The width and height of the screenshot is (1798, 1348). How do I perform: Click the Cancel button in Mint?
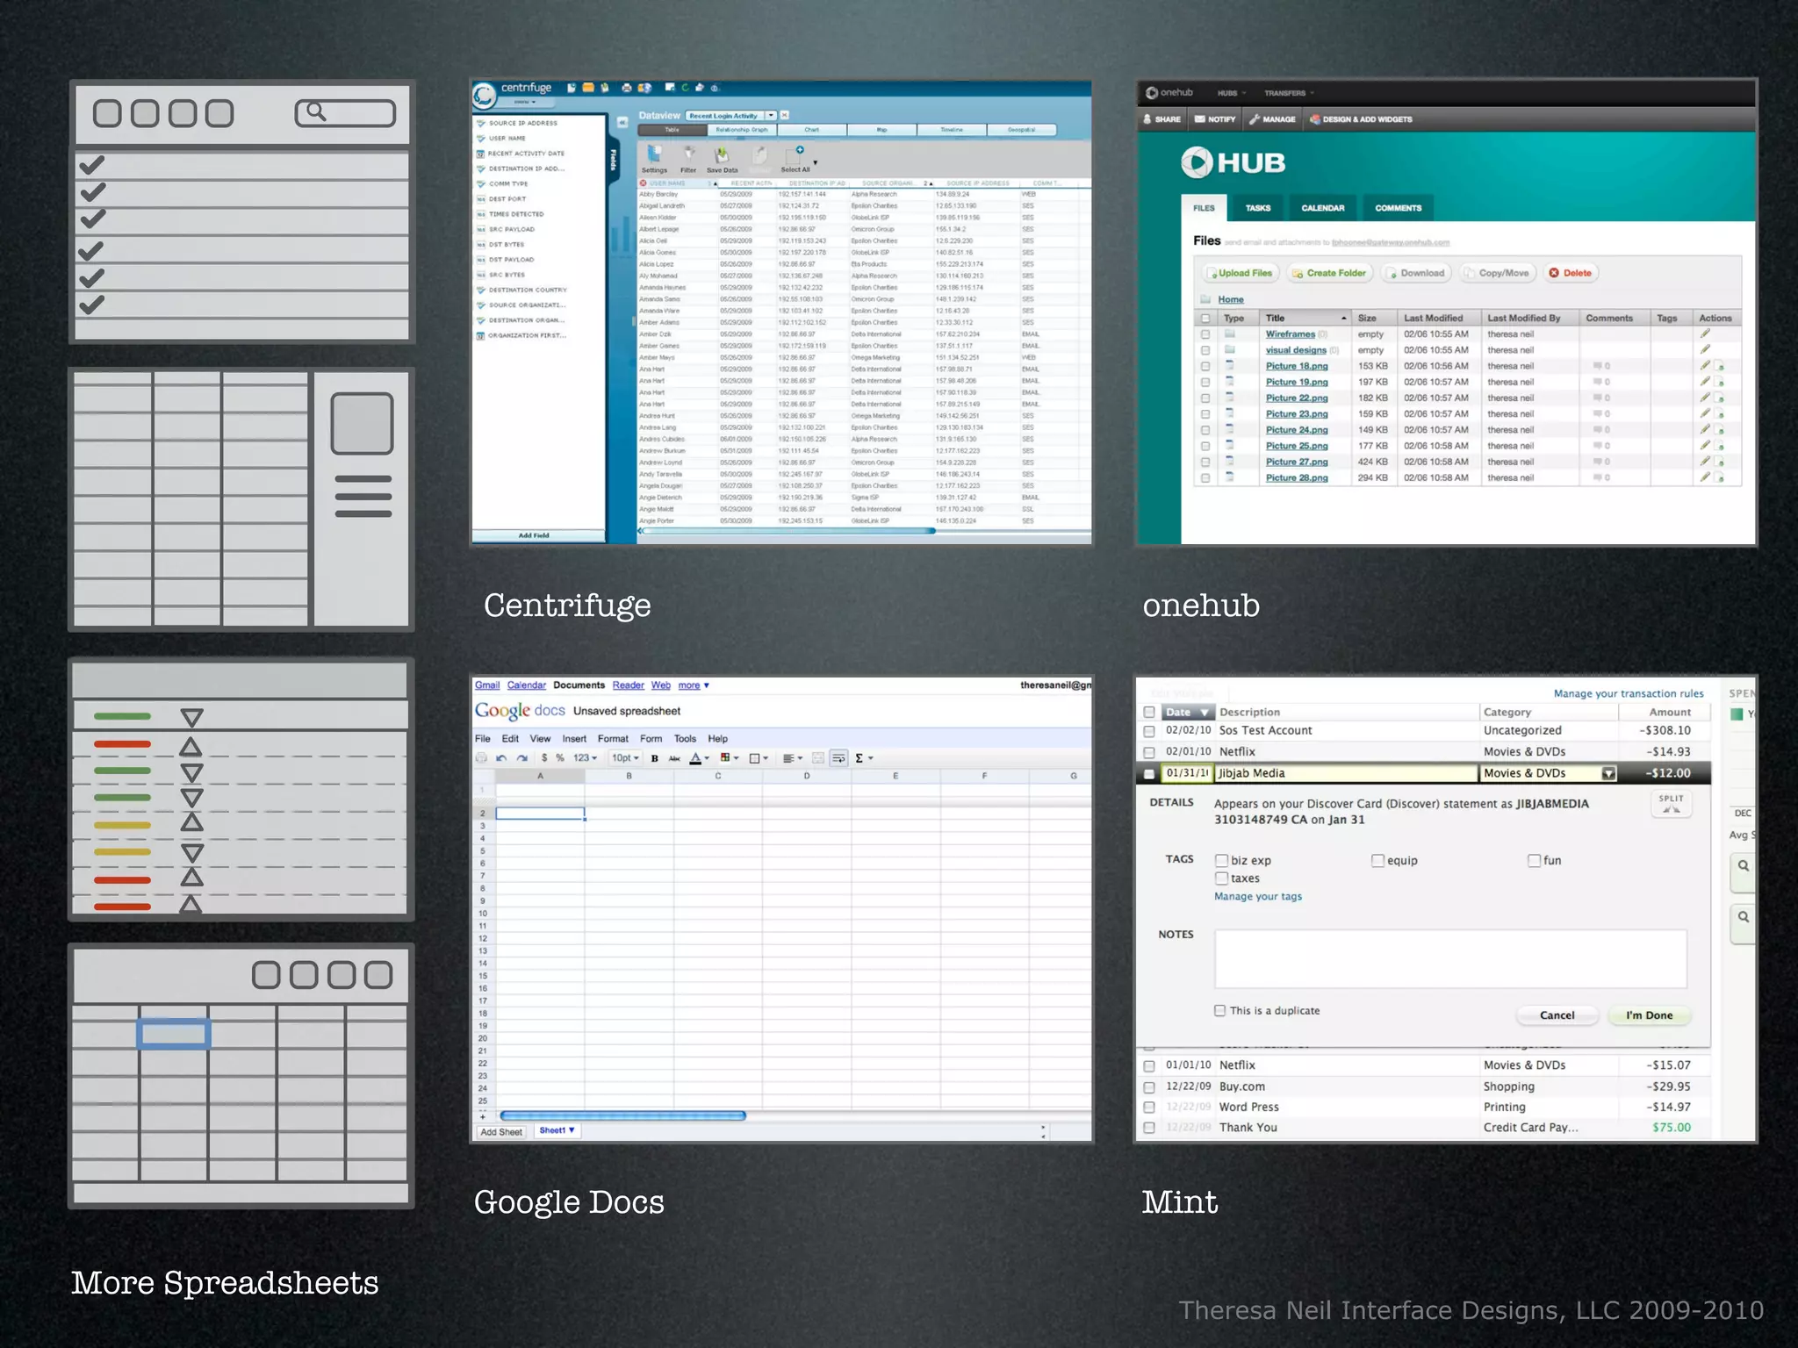tap(1557, 1015)
